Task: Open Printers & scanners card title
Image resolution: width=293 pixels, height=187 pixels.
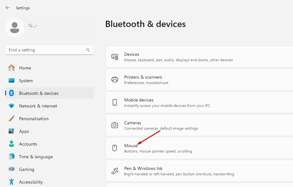Action: click(143, 77)
